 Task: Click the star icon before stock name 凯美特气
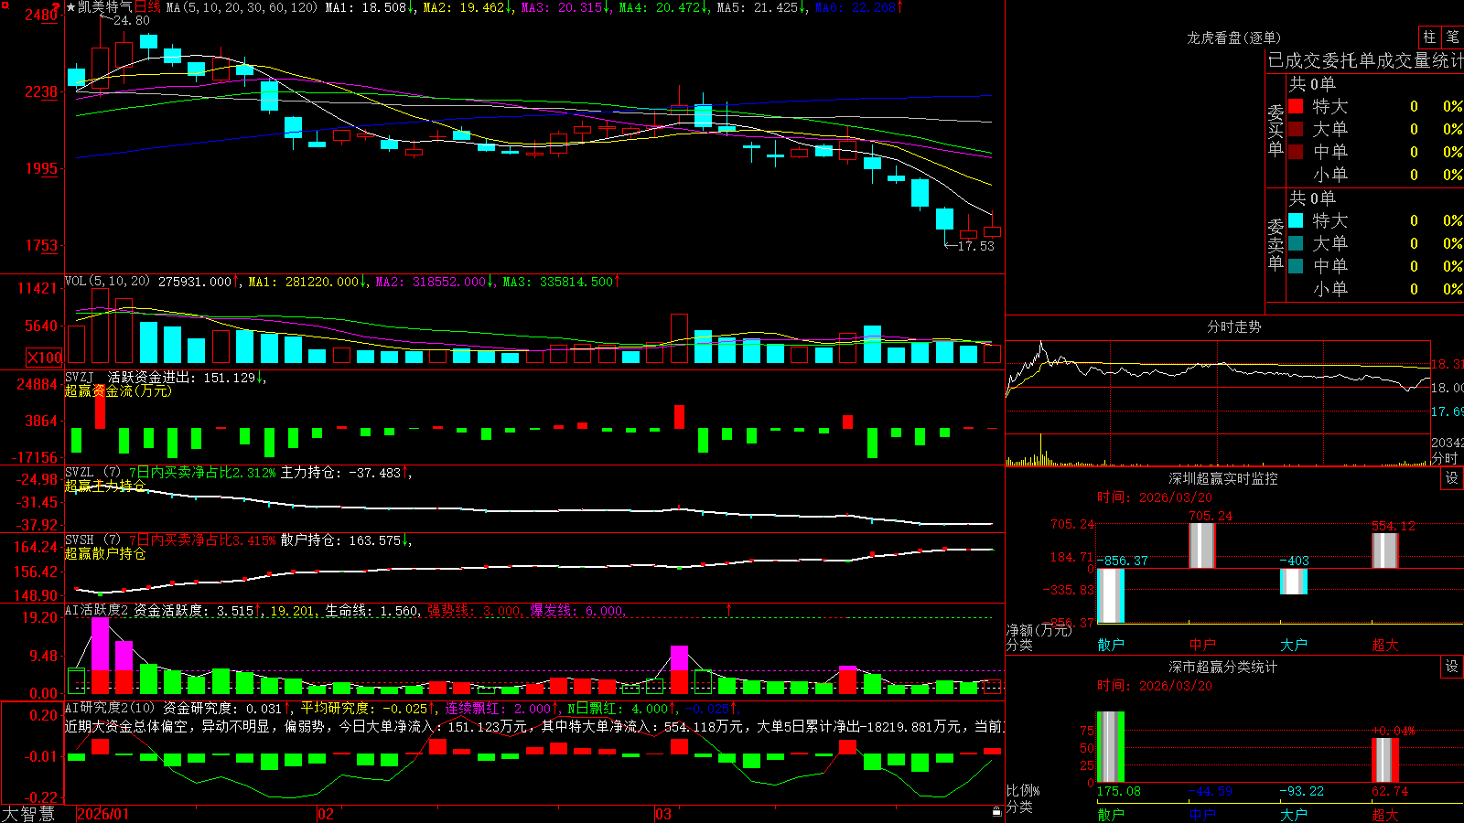pyautogui.click(x=70, y=7)
